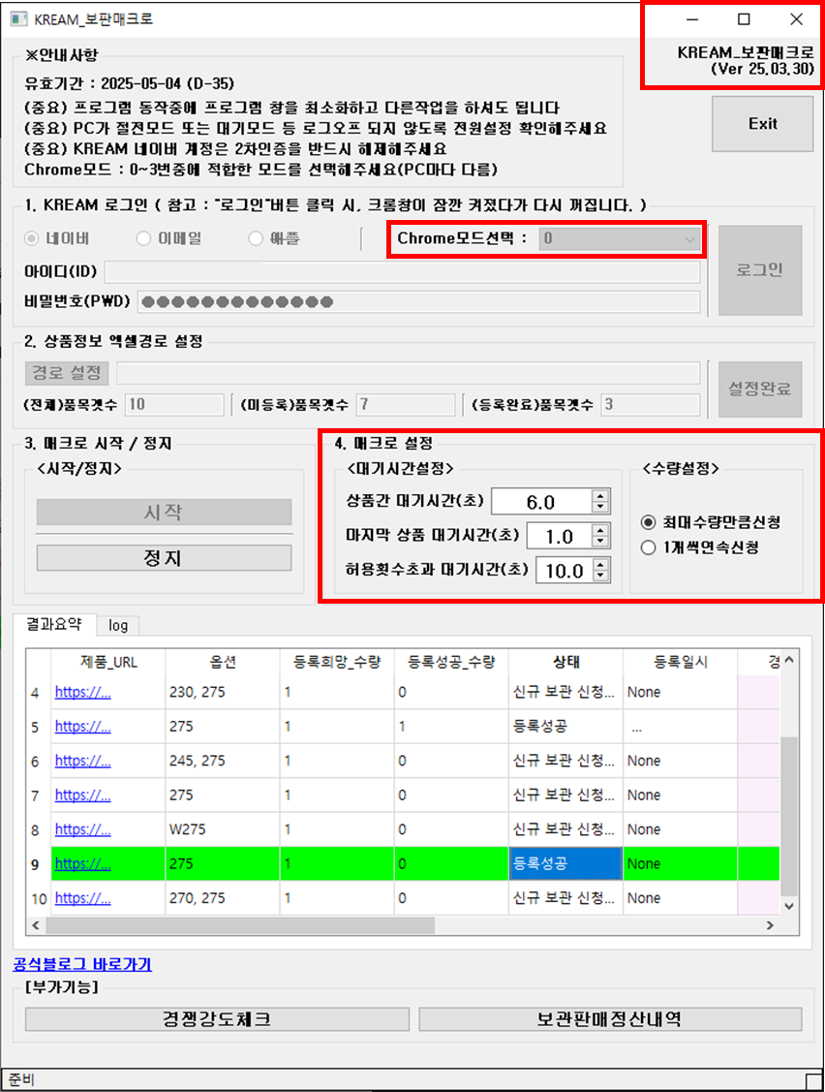Click the 설정완료 button
The image size is (825, 1092).
(x=760, y=389)
